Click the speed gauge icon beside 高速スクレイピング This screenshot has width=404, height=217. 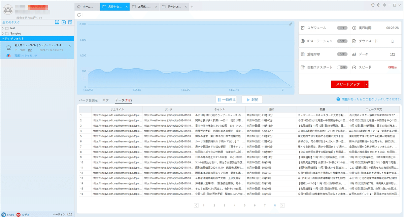9,55
